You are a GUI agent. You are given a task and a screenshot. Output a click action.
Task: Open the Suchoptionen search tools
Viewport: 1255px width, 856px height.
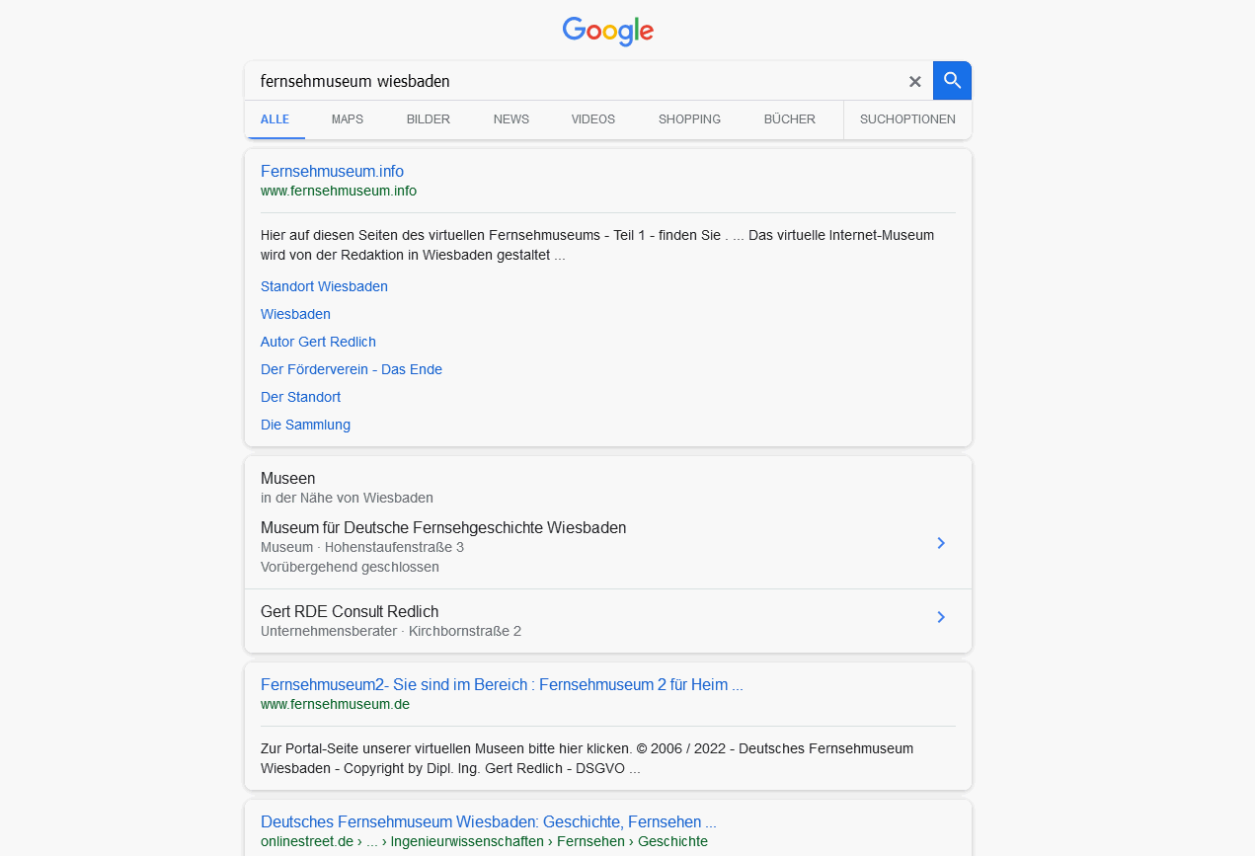click(x=907, y=119)
